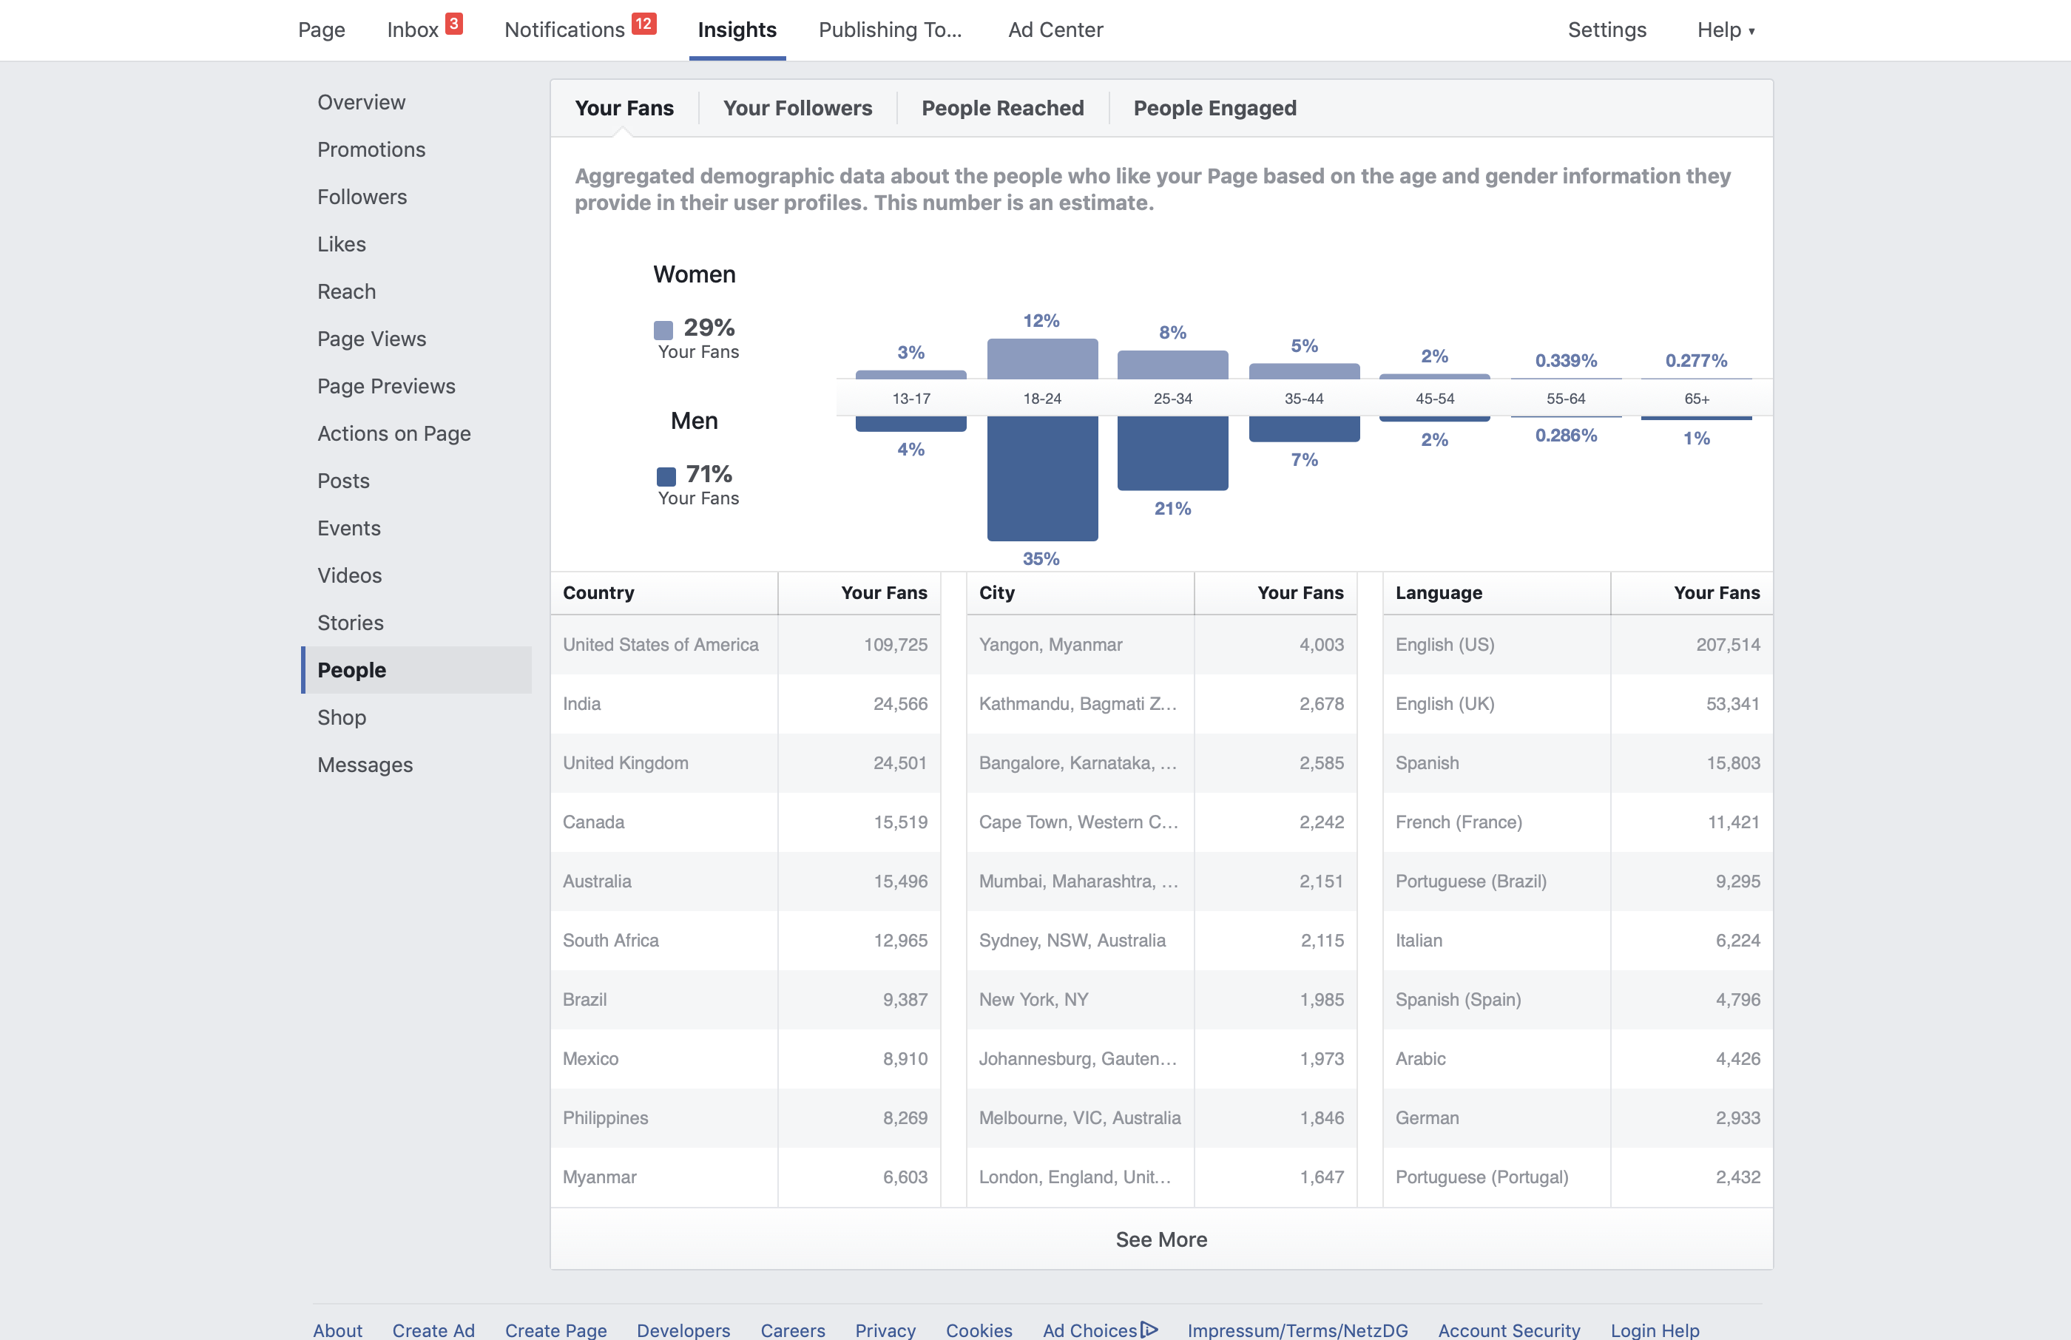Image resolution: width=2071 pixels, height=1340 pixels.
Task: Open the People Reached tab
Action: (x=1002, y=108)
